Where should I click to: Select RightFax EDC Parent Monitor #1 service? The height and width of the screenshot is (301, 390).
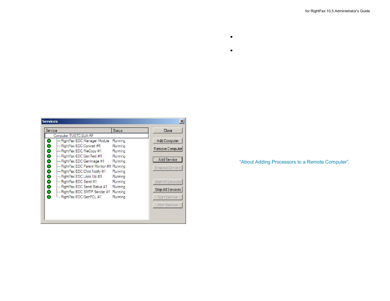tap(86, 166)
